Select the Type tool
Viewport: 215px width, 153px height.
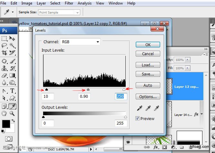click(x=12, y=91)
